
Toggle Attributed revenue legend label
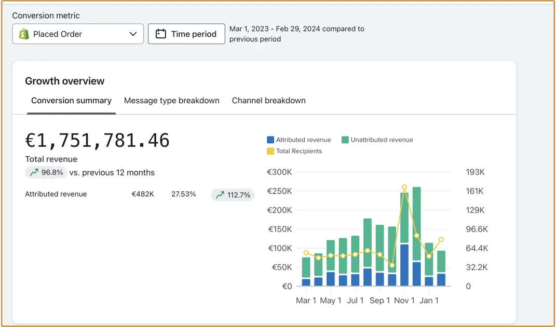[304, 140]
